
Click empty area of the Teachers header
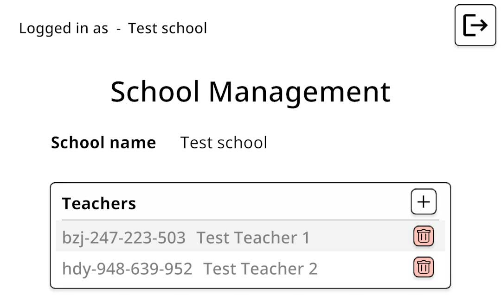click(271, 202)
